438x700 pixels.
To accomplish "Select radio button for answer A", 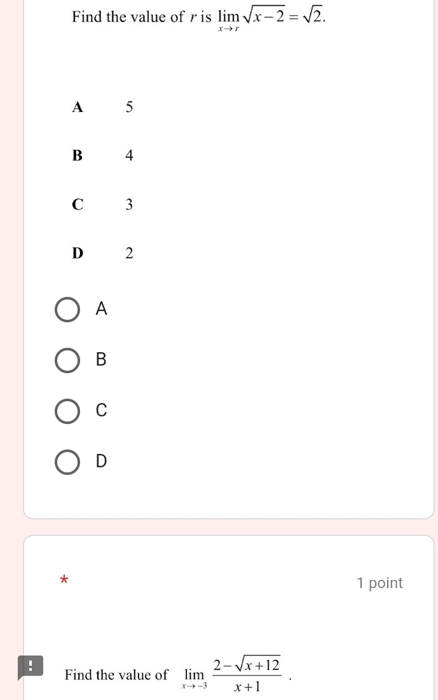I will click(67, 310).
